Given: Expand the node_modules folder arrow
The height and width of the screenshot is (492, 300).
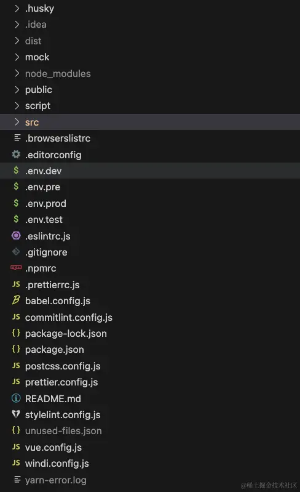Looking at the screenshot, I should [x=17, y=73].
